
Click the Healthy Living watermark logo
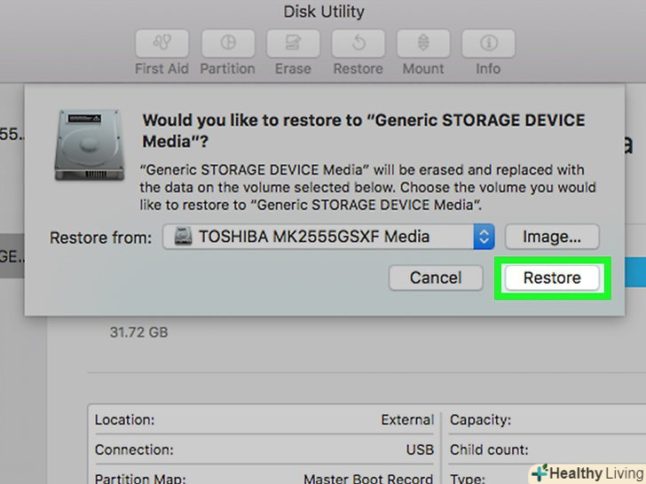tap(587, 472)
